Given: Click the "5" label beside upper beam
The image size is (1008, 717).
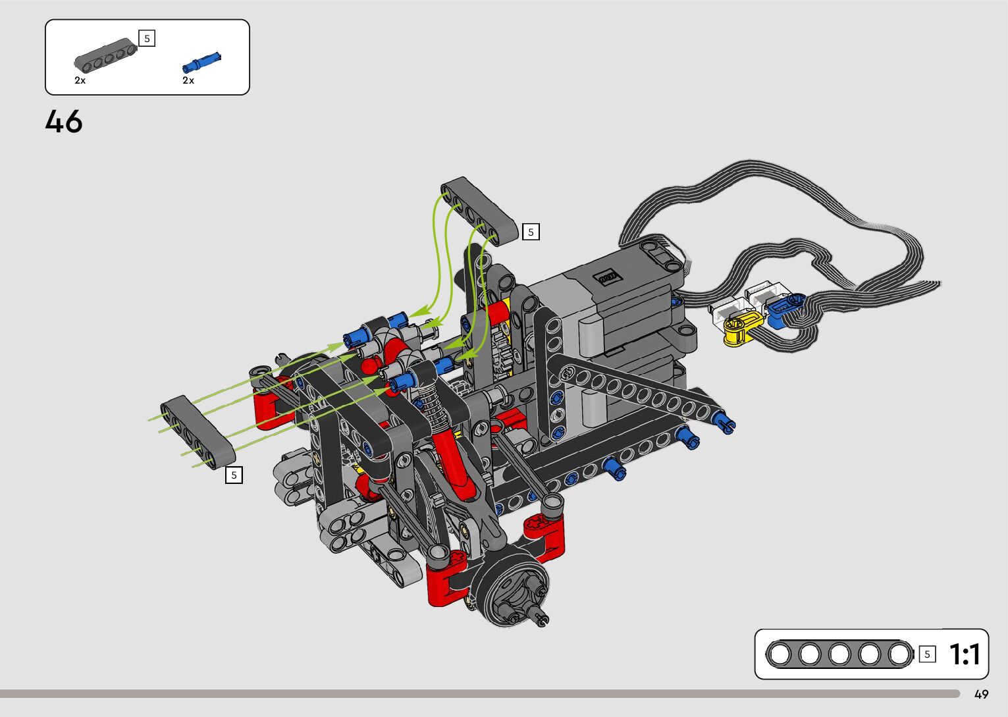Looking at the screenshot, I should 531,232.
